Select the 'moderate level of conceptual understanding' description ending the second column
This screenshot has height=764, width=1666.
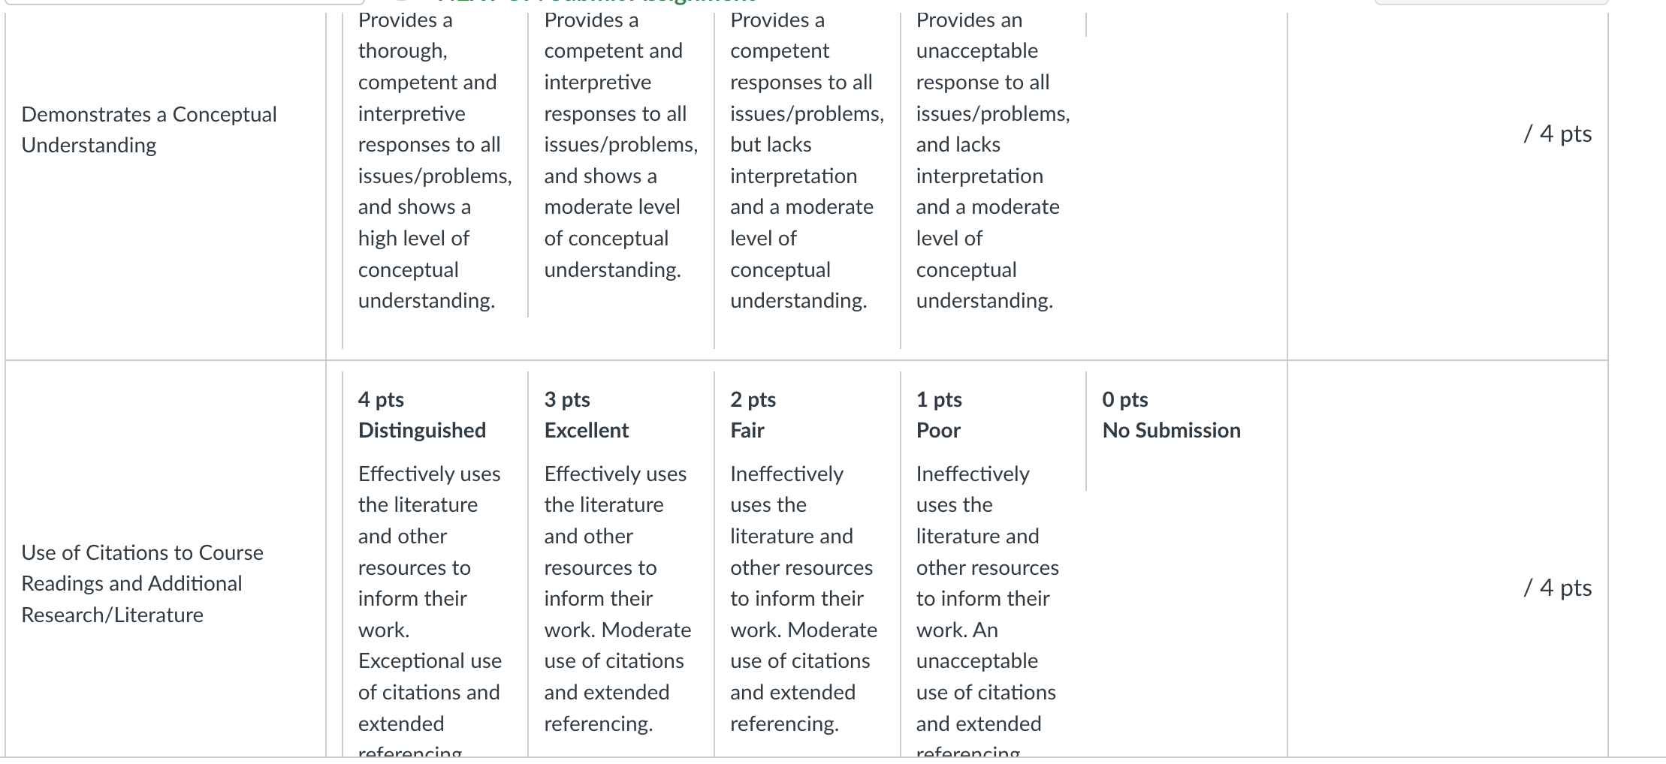tap(620, 144)
